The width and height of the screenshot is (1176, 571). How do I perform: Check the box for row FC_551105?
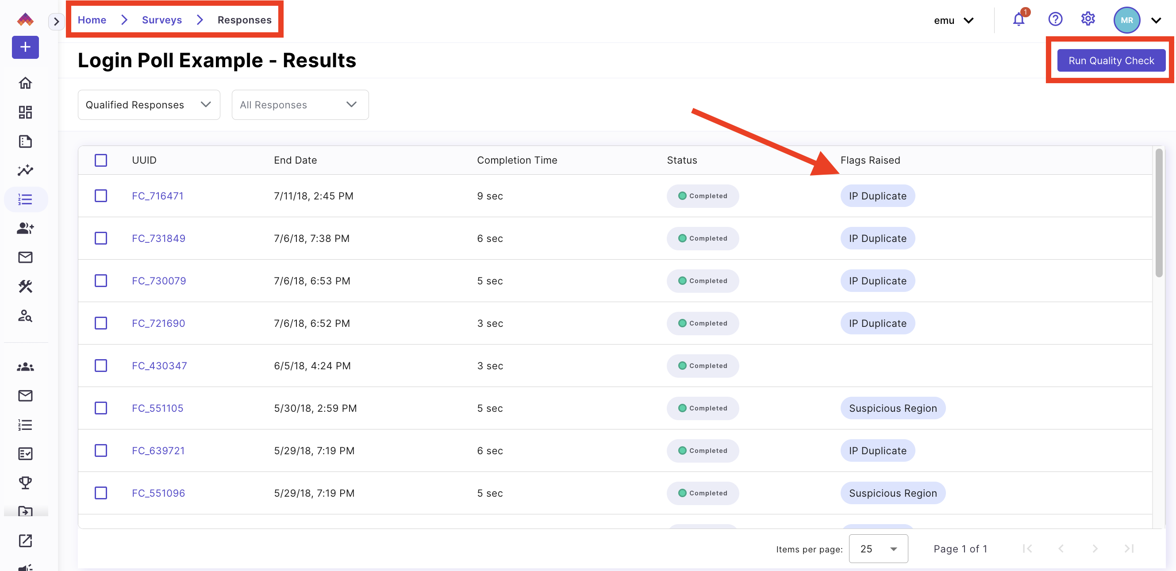click(x=101, y=408)
